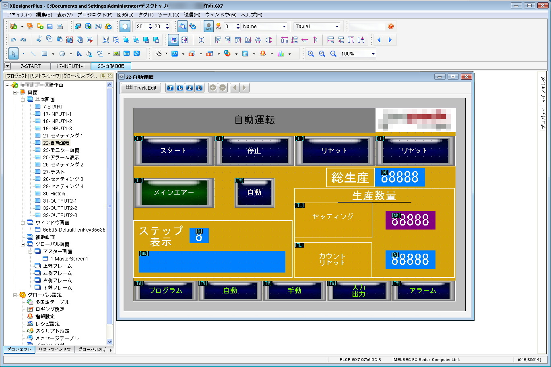Switch state to OFF button
This screenshot has height=367, width=551.
[x=208, y=27]
